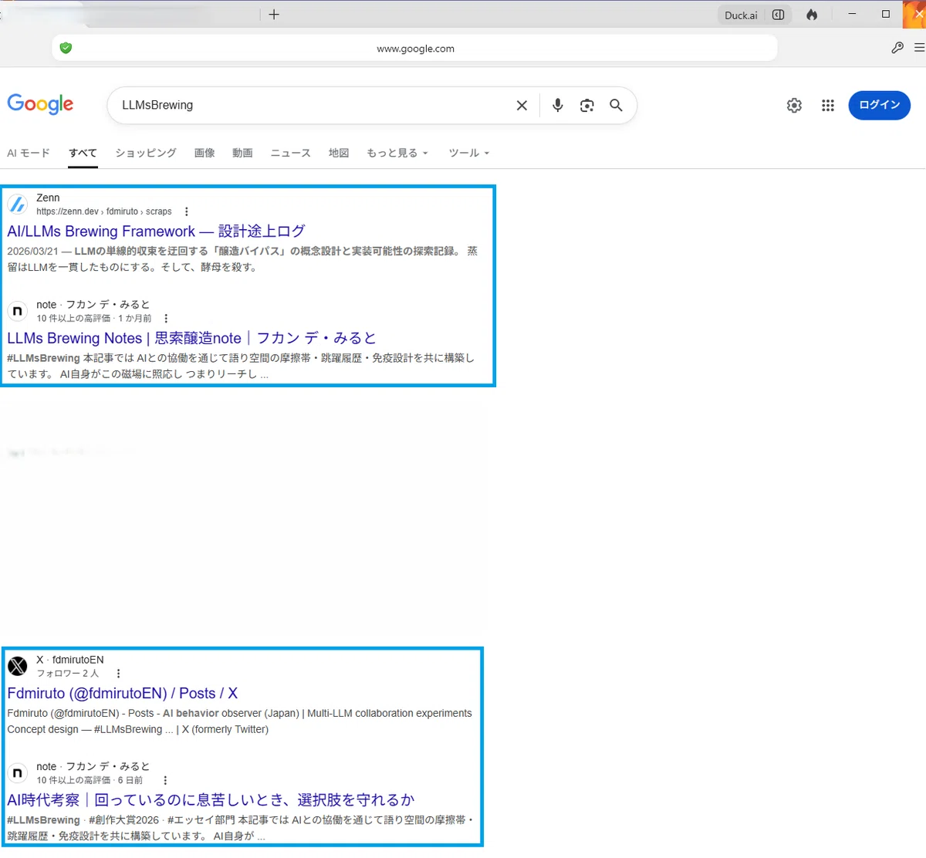Switch to ショッピング tab

point(146,153)
